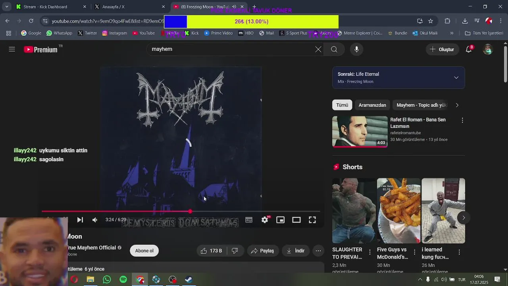This screenshot has width=508, height=286.
Task: Open Chrome tab search dropdown
Action: (7, 7)
